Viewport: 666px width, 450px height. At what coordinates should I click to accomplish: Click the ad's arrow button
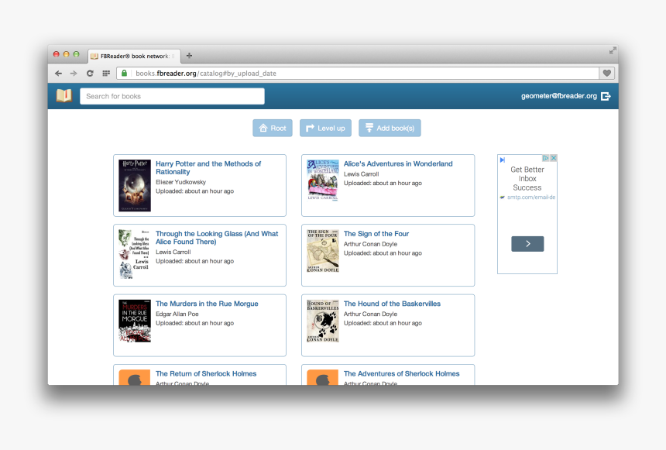(527, 243)
